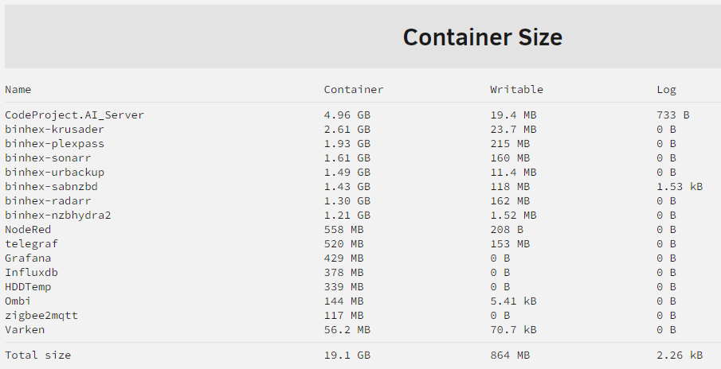Screen dimensions: 721x369
Task: Click the Container Size title heading
Action: pyautogui.click(x=482, y=37)
